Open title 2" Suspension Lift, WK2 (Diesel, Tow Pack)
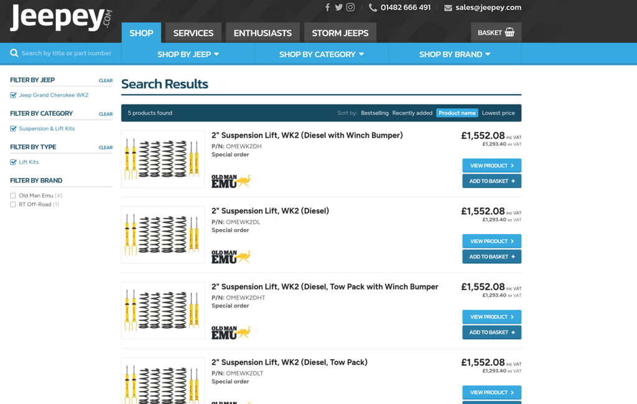The width and height of the screenshot is (637, 404). (x=289, y=362)
